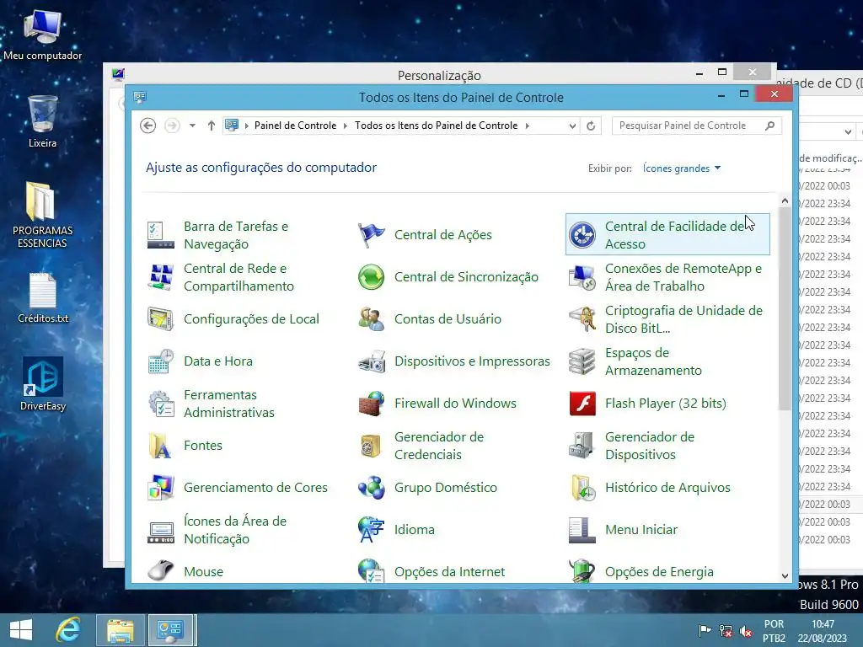Select the Control Panel taskbar button
Viewport: 863px width, 647px height.
click(x=170, y=630)
